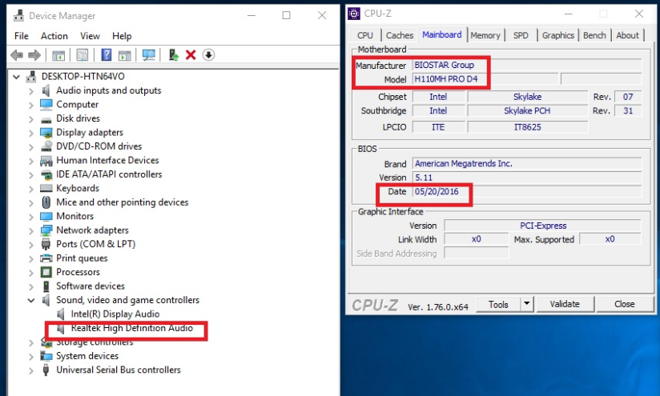Click the CPU-Z application icon in title bar
The width and height of the screenshot is (660, 396).
click(354, 14)
